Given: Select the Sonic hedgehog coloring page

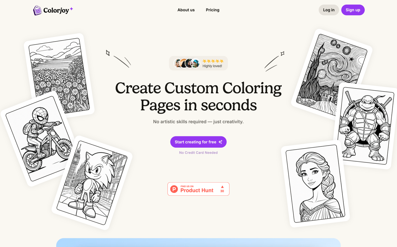Looking at the screenshot, I should 92,183.
